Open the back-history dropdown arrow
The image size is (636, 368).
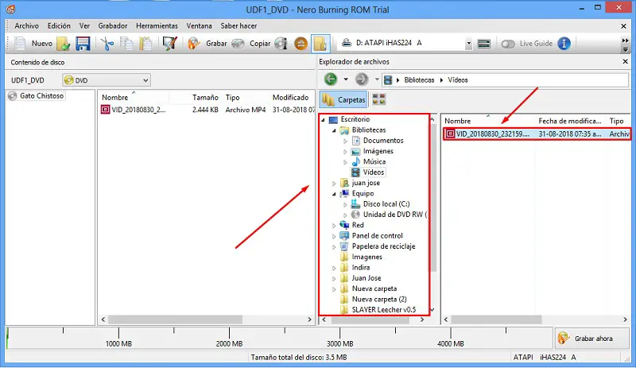[346, 79]
